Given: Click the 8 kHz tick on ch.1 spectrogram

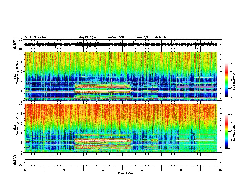Looking at the screenshot, I should [x=22, y=62].
